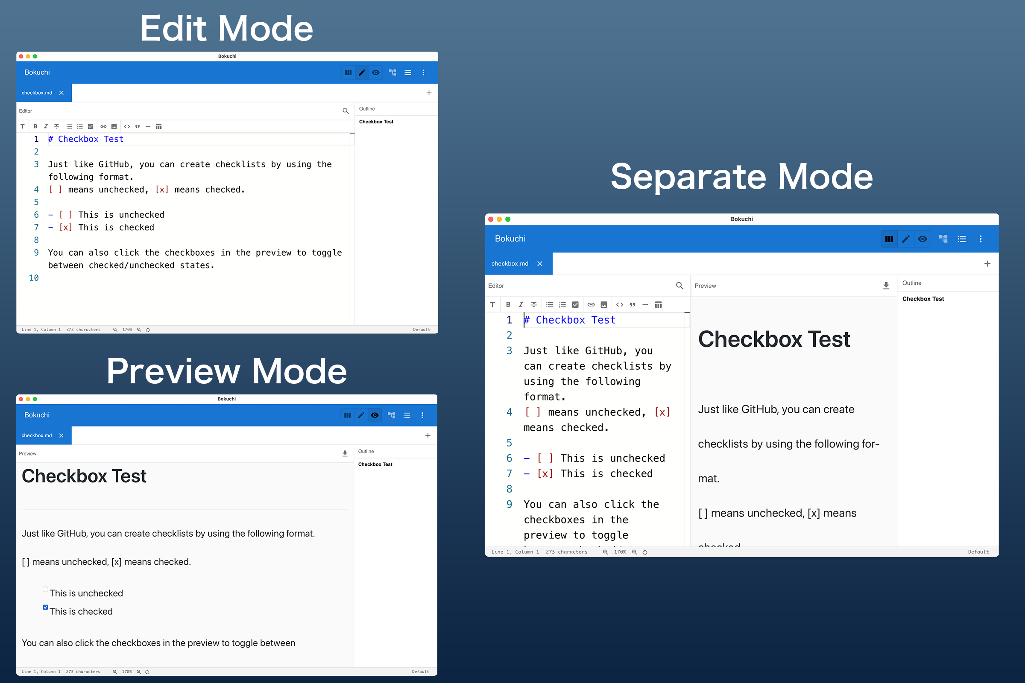1025x683 pixels.
Task: Select the Edit mode pencil icon
Action: coord(362,72)
